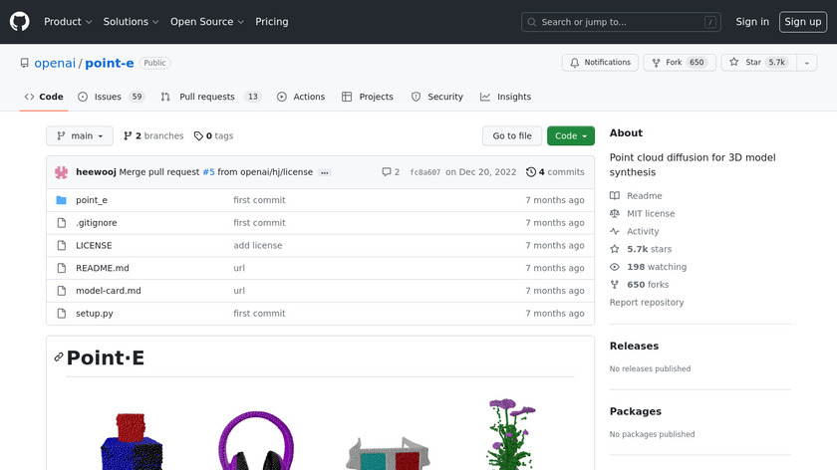This screenshot has height=470, width=837.
Task: Open the .gitignore file
Action: pyautogui.click(x=96, y=223)
